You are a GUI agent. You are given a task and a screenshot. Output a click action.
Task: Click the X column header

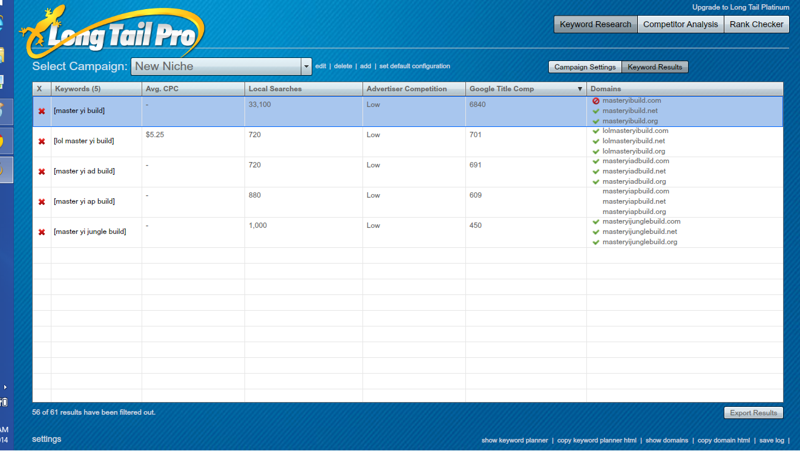tap(42, 89)
